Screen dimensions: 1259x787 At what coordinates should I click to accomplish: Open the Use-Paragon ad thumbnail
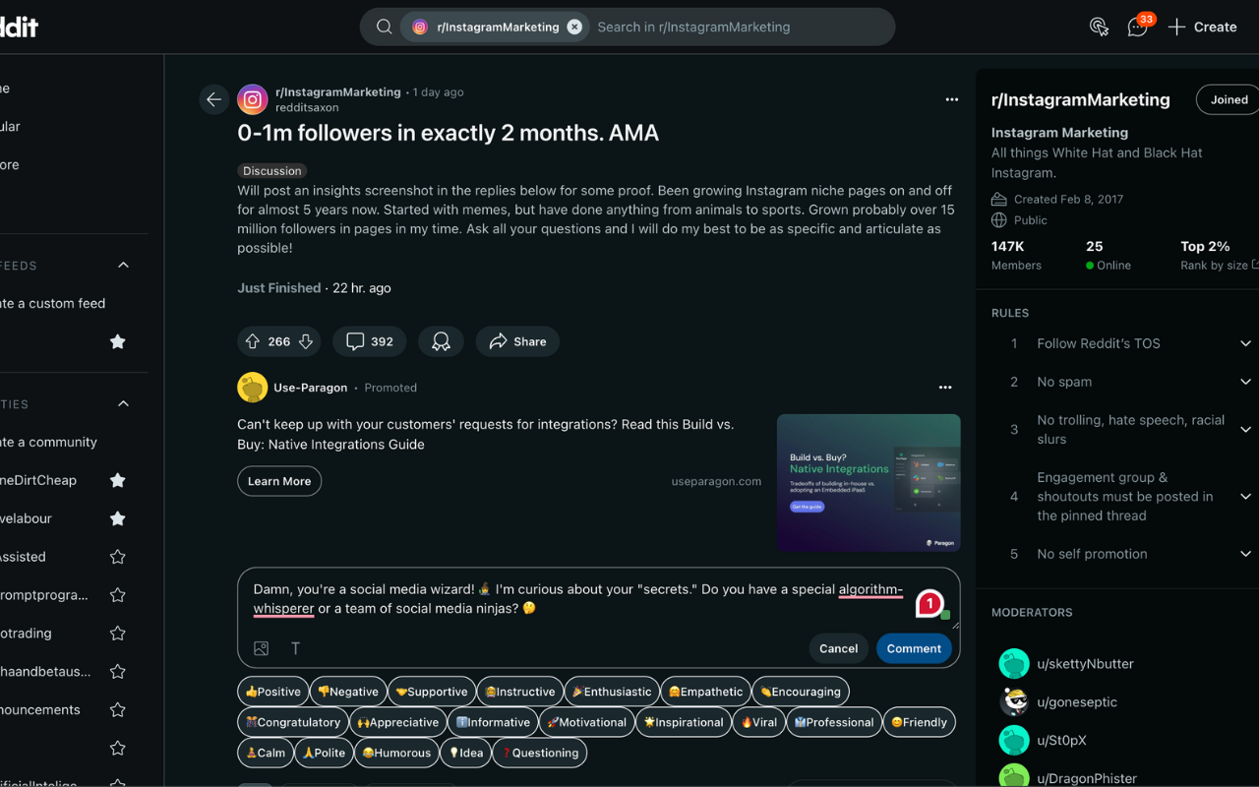coord(869,482)
